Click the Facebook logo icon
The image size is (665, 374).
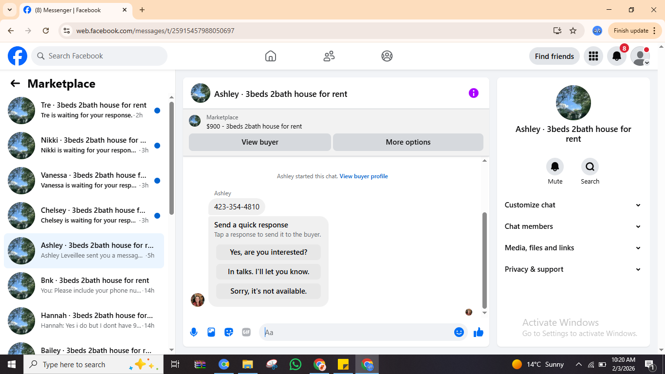click(18, 56)
